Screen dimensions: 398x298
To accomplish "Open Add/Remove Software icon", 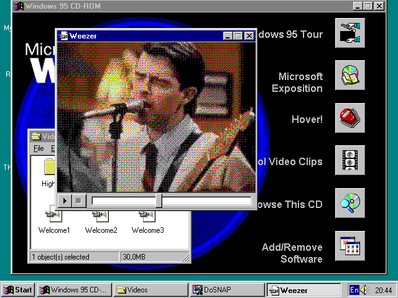I will [349, 246].
